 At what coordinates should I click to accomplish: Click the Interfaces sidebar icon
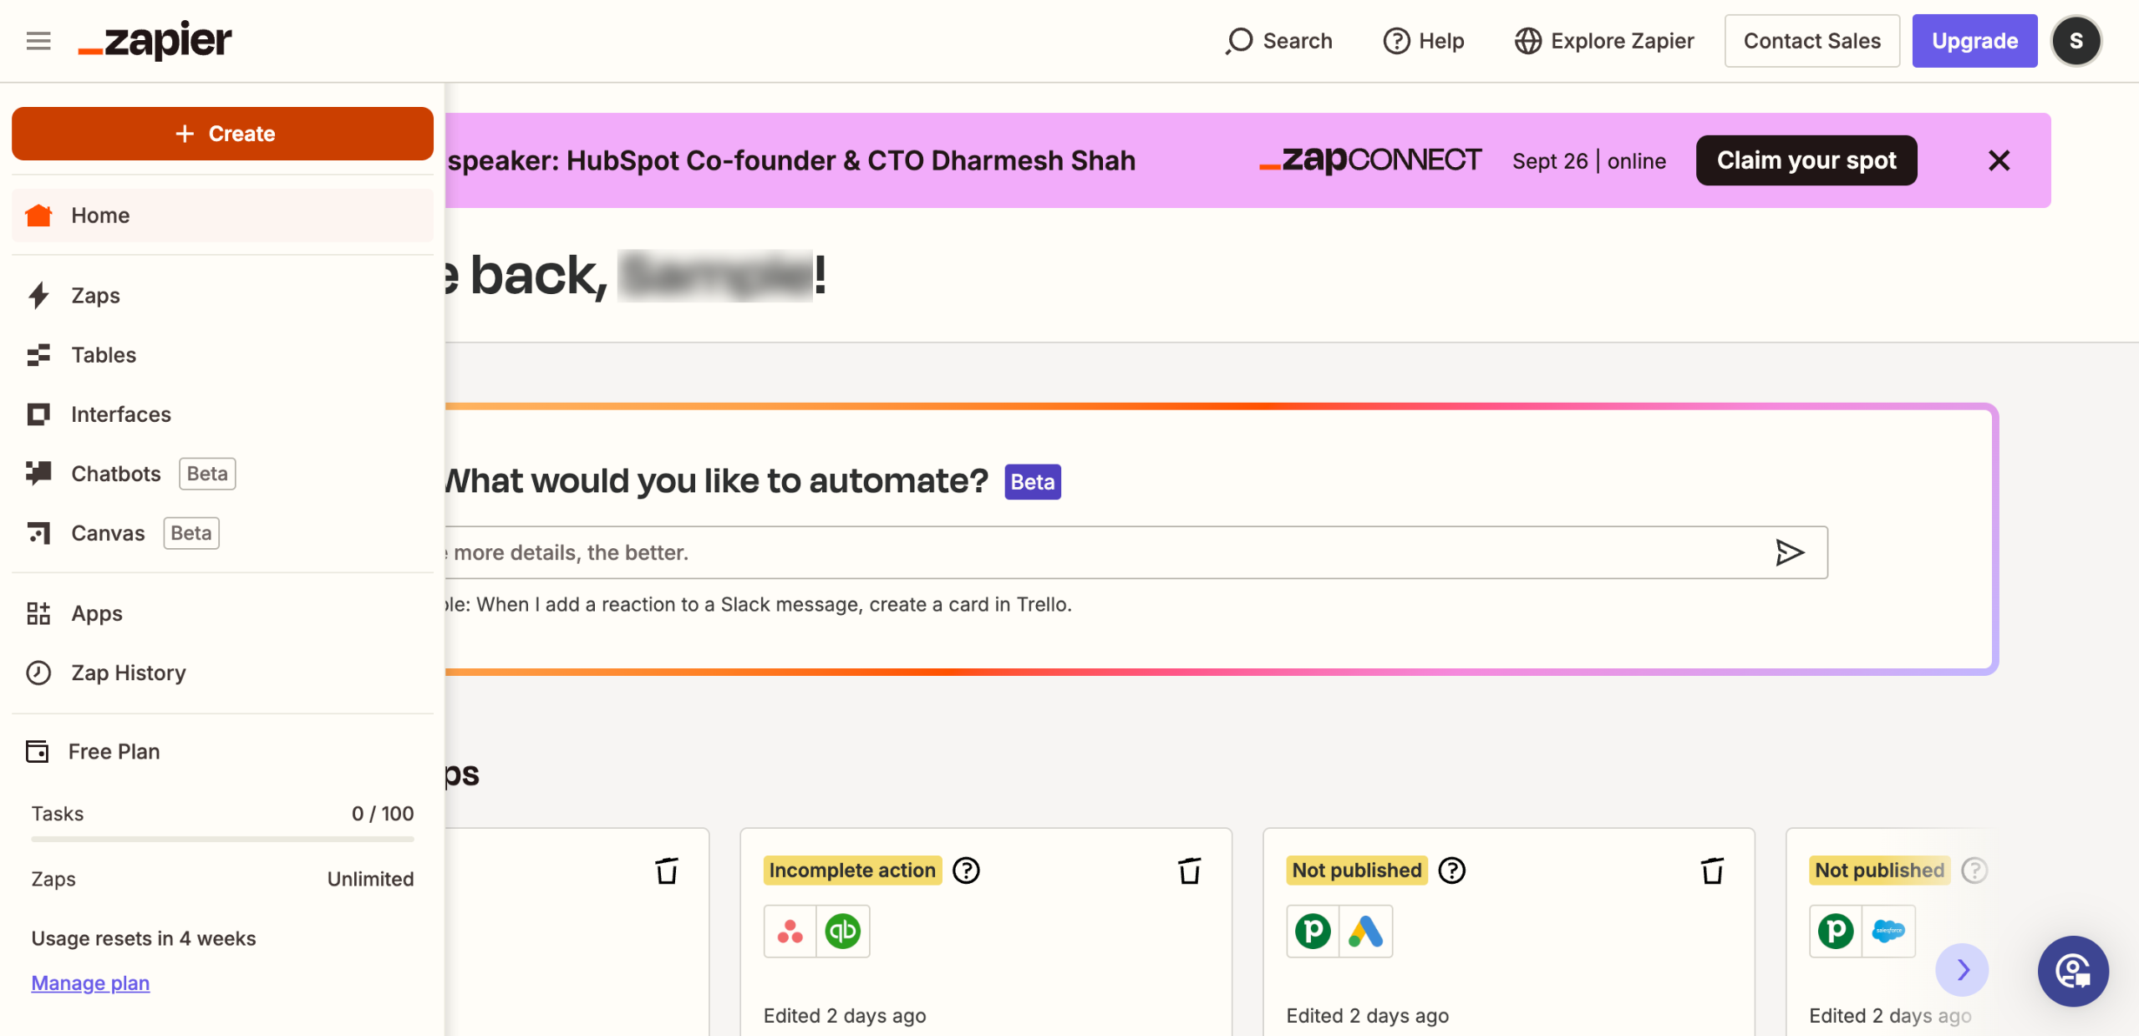point(38,414)
